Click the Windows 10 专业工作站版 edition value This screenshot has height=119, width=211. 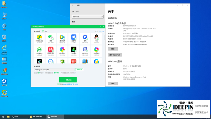coord(132,66)
